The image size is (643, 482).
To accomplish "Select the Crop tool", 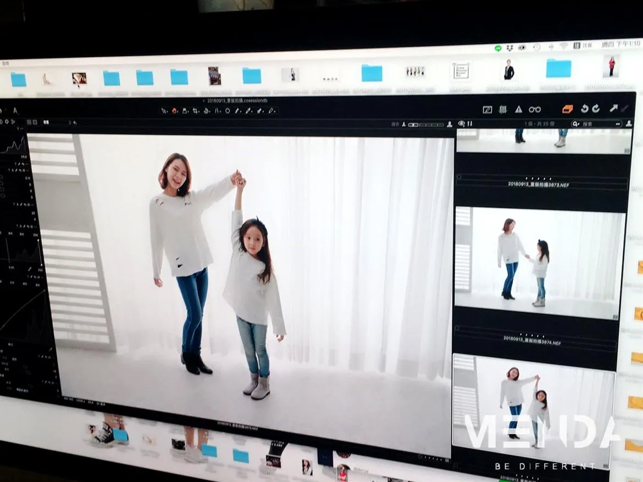I will tap(195, 110).
